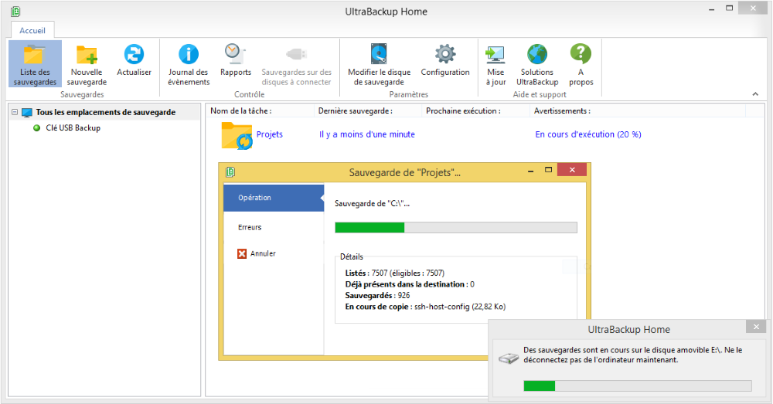Viewport: 773px width, 404px height.
Task: Open the Projets backup task
Action: tap(269, 134)
